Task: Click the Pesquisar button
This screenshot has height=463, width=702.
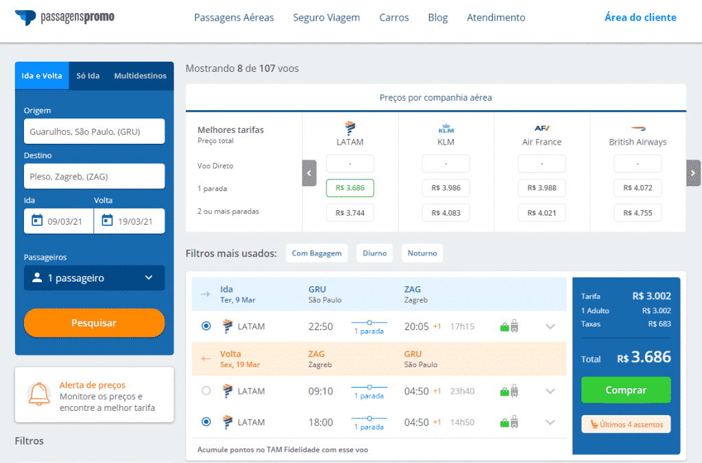Action: pos(94,323)
